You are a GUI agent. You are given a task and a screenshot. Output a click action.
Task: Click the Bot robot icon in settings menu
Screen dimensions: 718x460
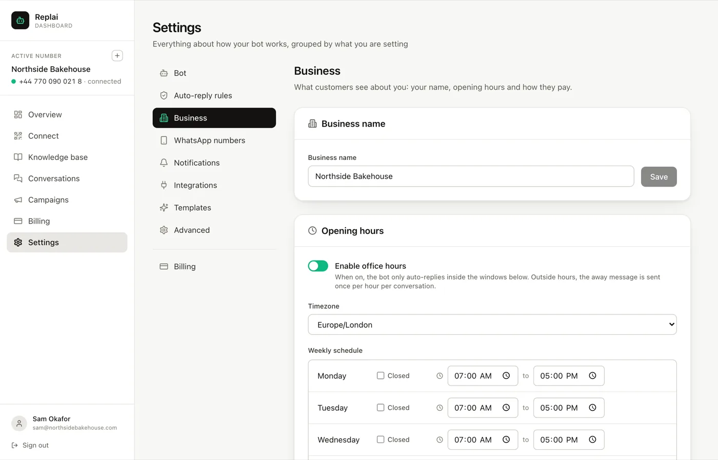(x=164, y=73)
